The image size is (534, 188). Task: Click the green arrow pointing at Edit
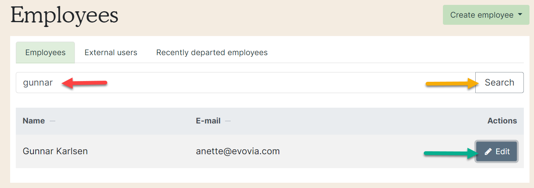tap(449, 153)
